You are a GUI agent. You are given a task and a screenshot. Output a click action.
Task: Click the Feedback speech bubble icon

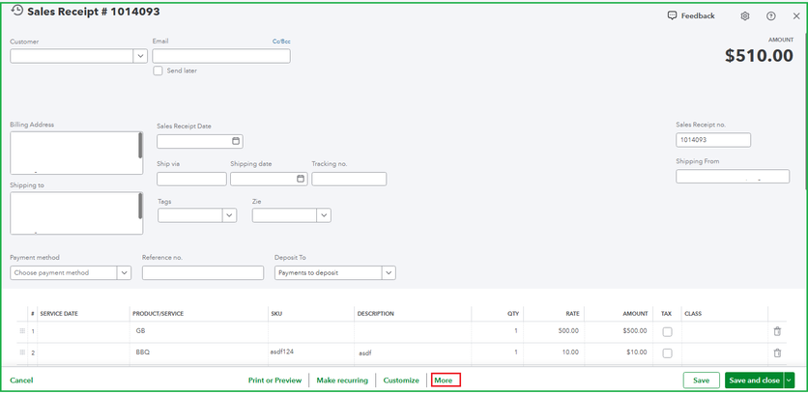[673, 15]
